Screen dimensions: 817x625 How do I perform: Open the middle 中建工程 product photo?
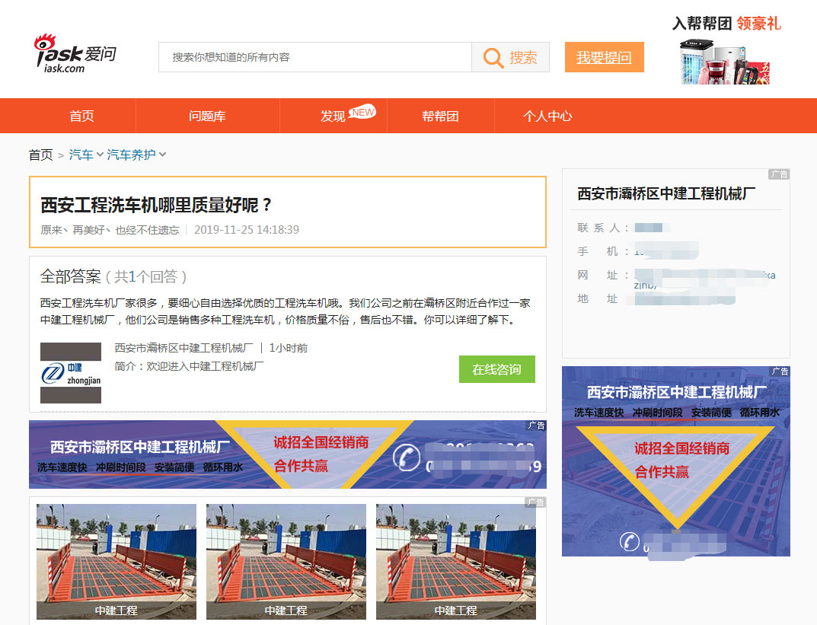coord(286,562)
